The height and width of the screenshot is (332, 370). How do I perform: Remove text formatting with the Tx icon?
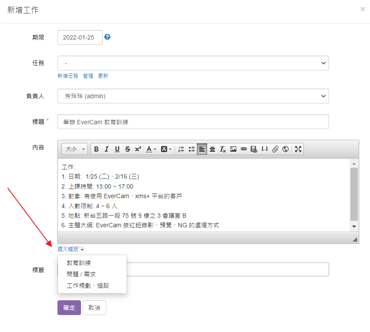(x=222, y=149)
